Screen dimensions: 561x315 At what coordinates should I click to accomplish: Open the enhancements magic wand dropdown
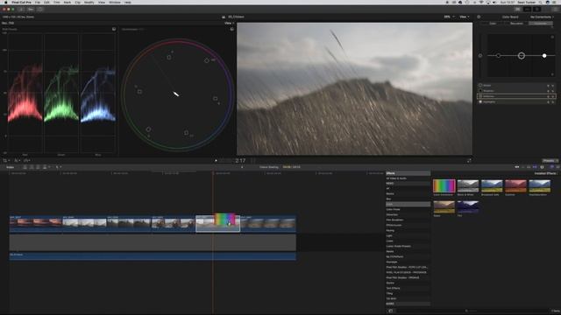(x=17, y=161)
